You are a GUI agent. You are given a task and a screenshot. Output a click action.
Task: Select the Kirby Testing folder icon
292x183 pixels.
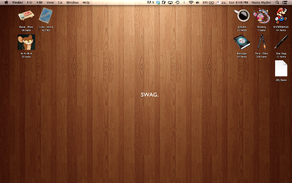[x=261, y=16]
